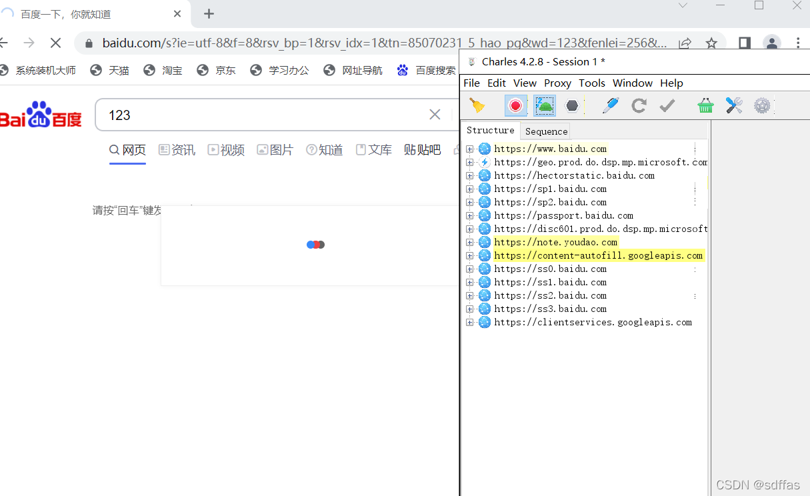Switch to the Sequence tab

tap(546, 131)
